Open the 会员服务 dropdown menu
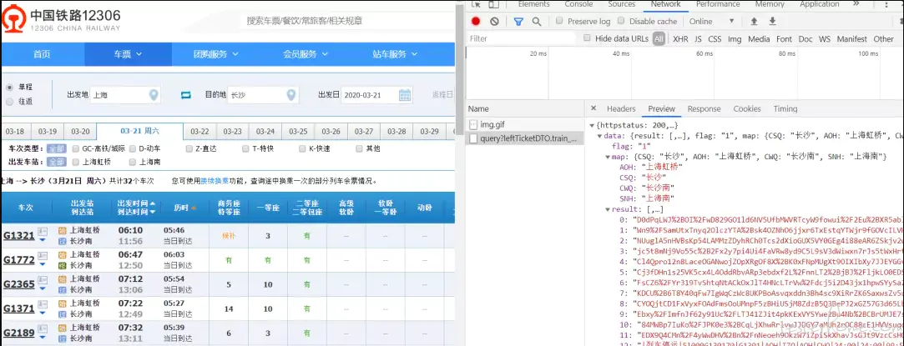904x346 pixels. pos(306,54)
